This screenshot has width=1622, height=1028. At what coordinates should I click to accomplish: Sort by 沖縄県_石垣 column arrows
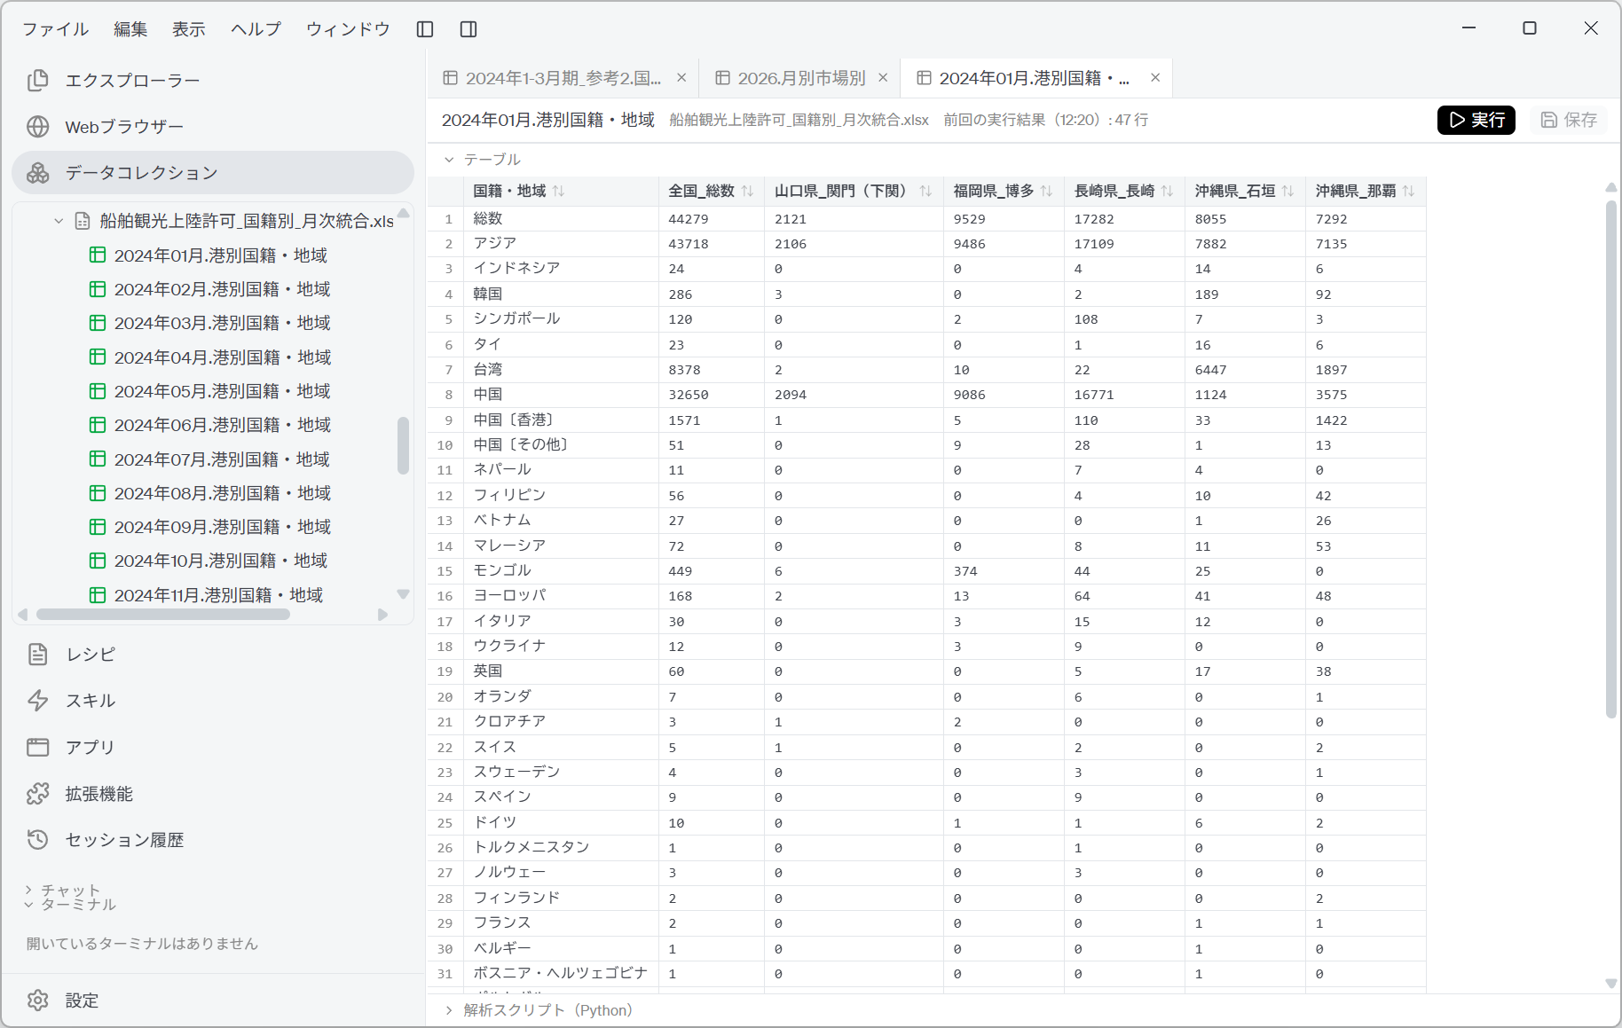(x=1288, y=192)
